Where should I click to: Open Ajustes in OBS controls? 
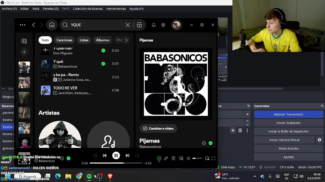(x=288, y=157)
